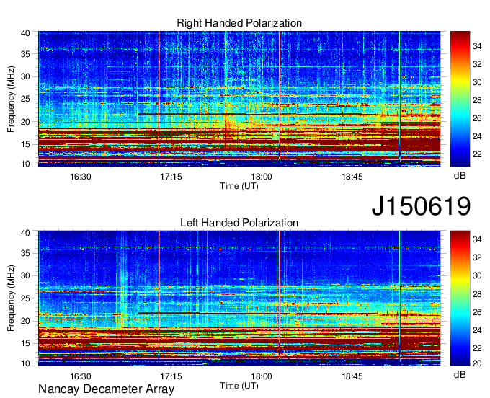Click the "10" frequency tick of the Left Handed plot
The height and width of the screenshot is (398, 490).
(x=25, y=363)
